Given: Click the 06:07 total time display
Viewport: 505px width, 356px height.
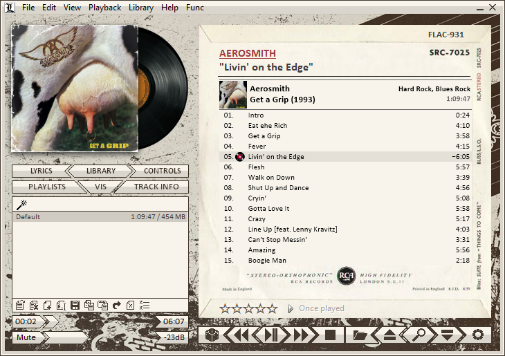Looking at the screenshot, I should pyautogui.click(x=173, y=321).
